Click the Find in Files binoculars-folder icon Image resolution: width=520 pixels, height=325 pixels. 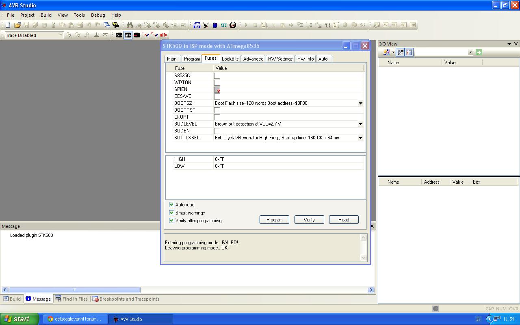[116, 25]
